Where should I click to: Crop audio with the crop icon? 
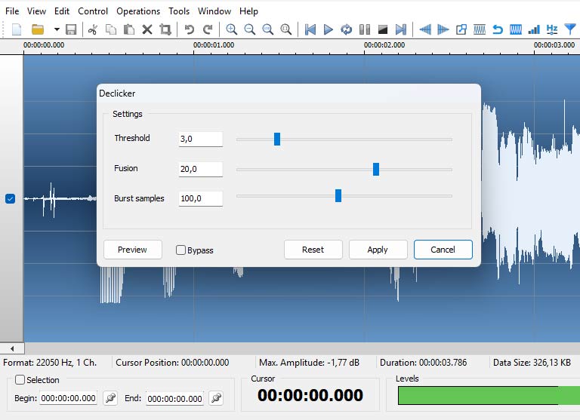click(165, 29)
